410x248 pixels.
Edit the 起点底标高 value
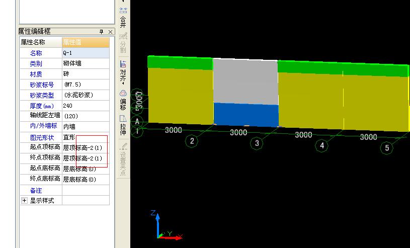coord(86,169)
